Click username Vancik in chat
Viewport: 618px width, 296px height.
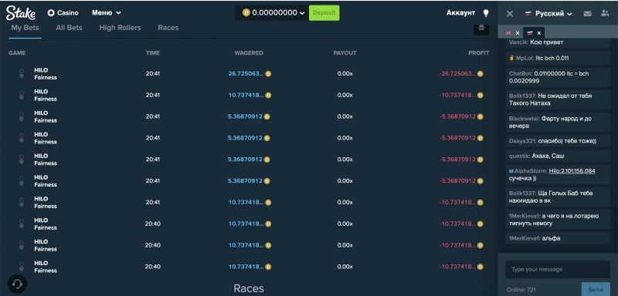click(x=518, y=42)
